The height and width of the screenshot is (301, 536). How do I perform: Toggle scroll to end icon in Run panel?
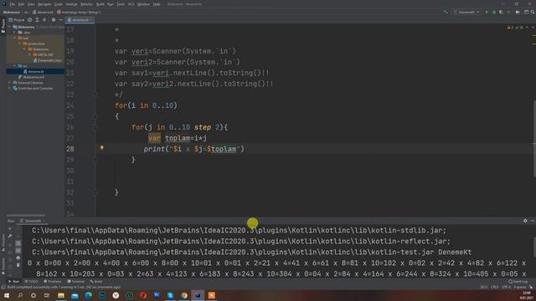(18, 251)
